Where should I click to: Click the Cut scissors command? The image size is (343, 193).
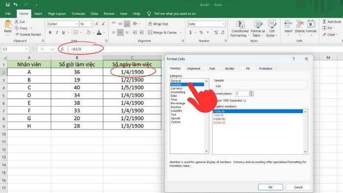point(20,22)
